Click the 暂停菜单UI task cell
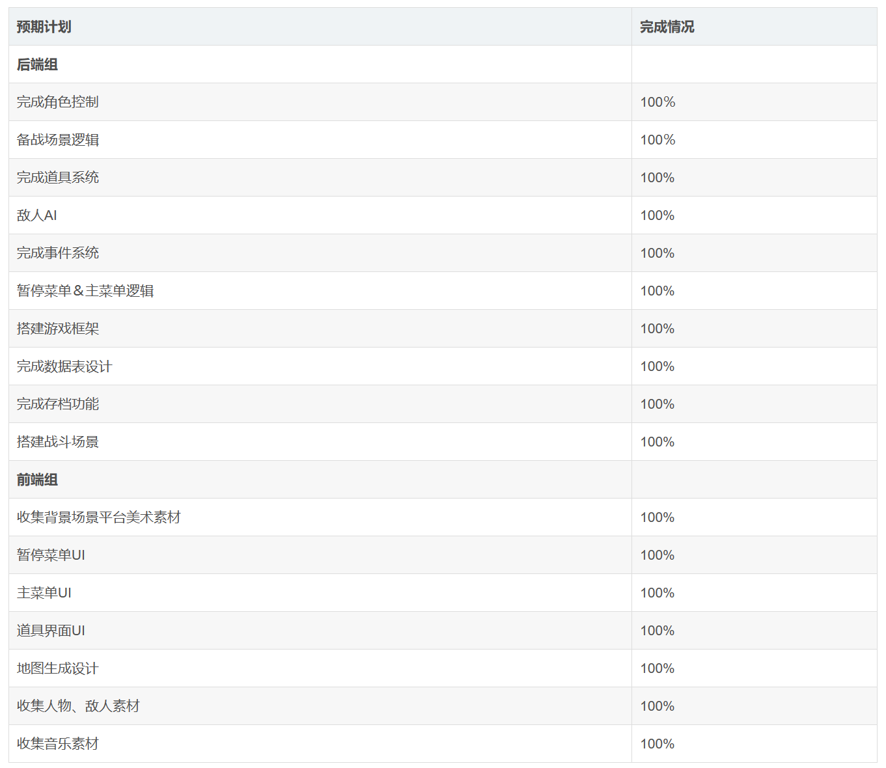The width and height of the screenshot is (886, 768). [x=51, y=555]
